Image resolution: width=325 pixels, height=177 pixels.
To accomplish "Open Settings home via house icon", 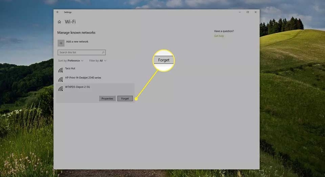I will pos(59,22).
